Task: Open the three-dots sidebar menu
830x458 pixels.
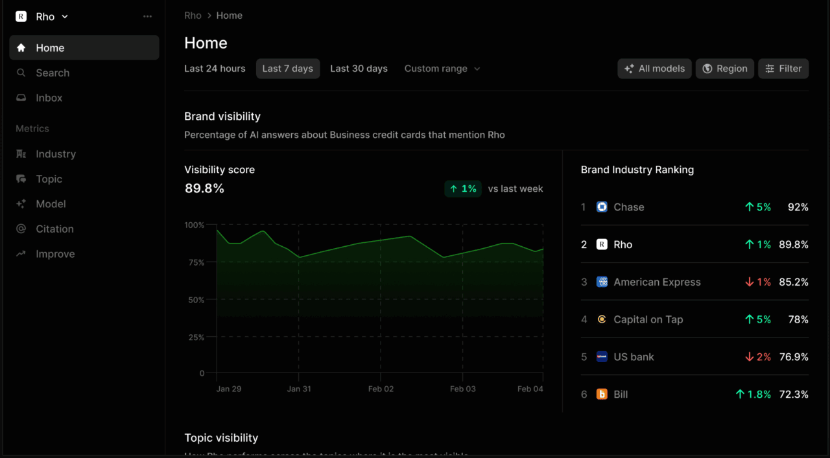Action: coord(147,17)
